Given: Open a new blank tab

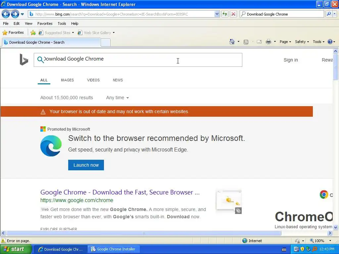Looking at the screenshot, I should pyautogui.click(x=106, y=43).
